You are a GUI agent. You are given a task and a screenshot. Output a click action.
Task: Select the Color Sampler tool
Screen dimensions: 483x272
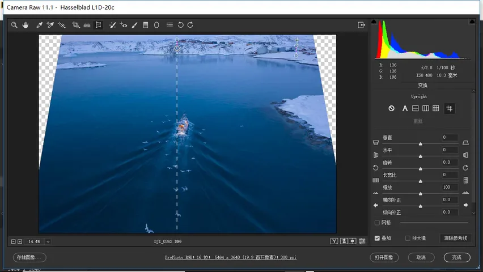(50, 25)
